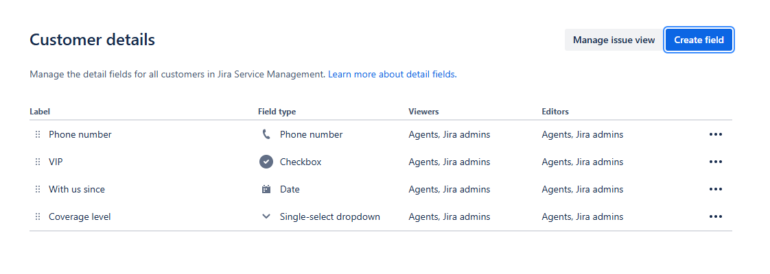The height and width of the screenshot is (274, 770).
Task: Open Manage issue view
Action: (614, 40)
